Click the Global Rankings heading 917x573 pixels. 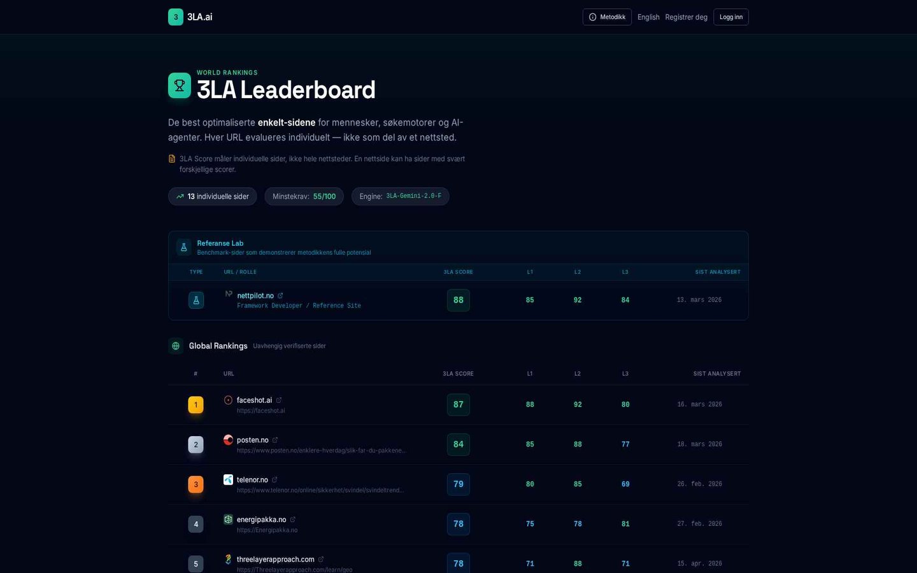click(218, 346)
